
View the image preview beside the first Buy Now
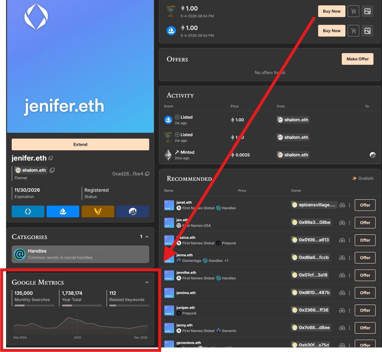(x=368, y=11)
